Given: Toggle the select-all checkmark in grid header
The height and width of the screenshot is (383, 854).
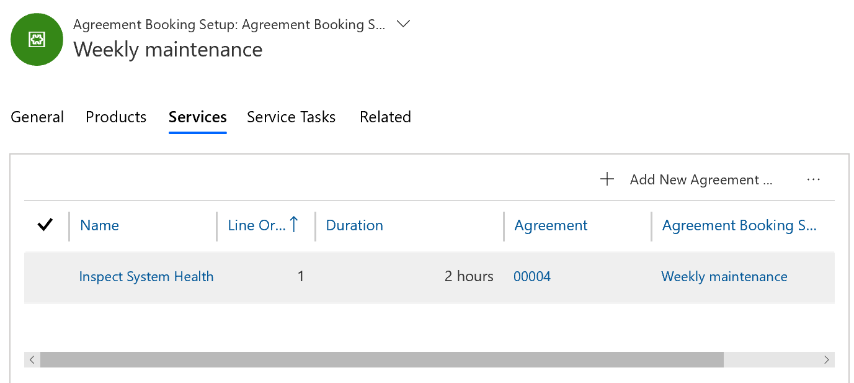Looking at the screenshot, I should point(45,225).
